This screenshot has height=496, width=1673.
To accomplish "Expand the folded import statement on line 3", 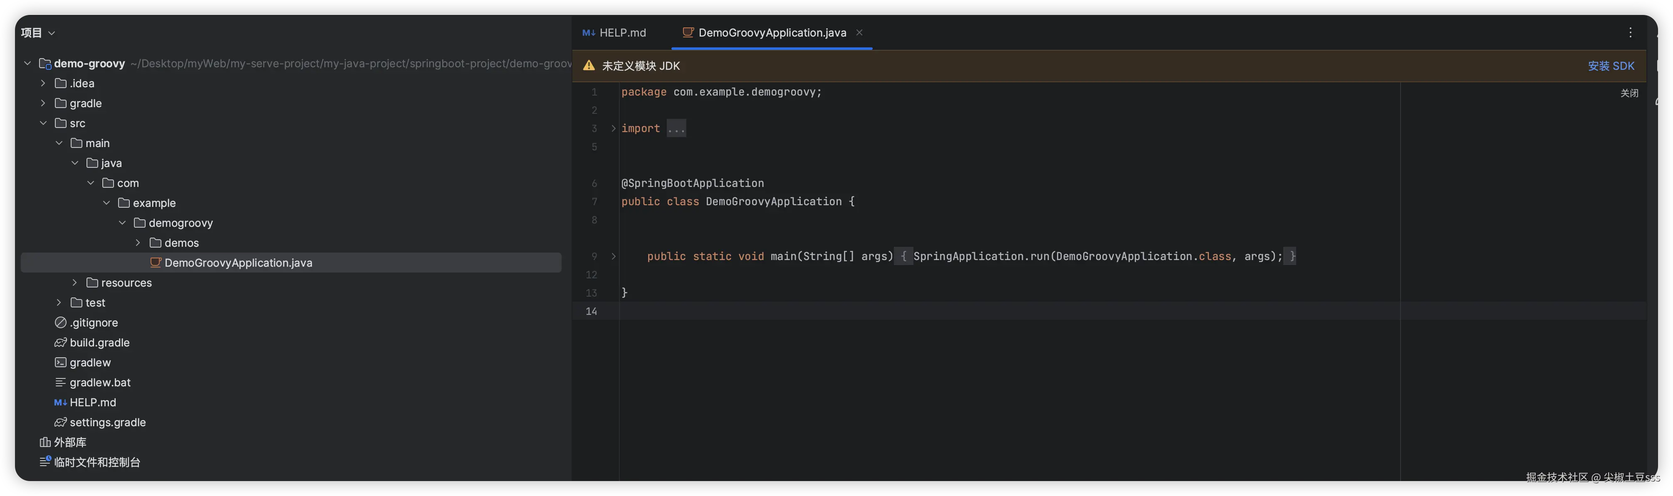I will pos(613,128).
